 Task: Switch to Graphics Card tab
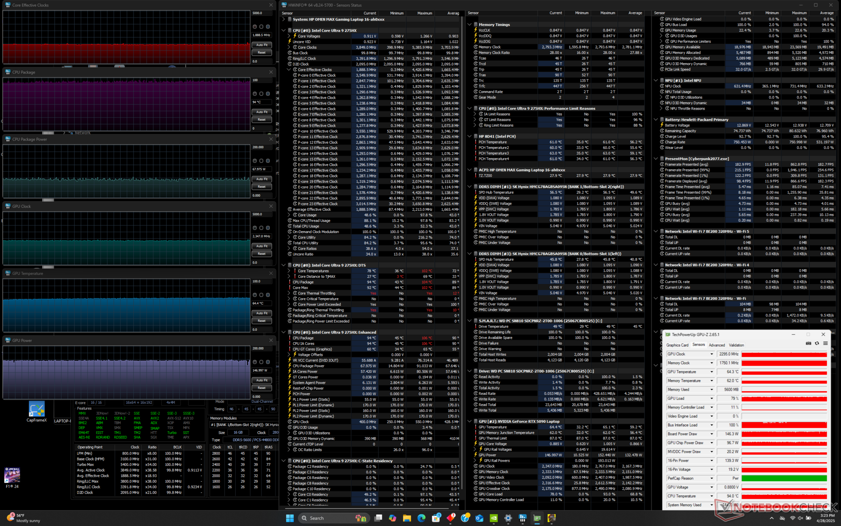point(677,345)
